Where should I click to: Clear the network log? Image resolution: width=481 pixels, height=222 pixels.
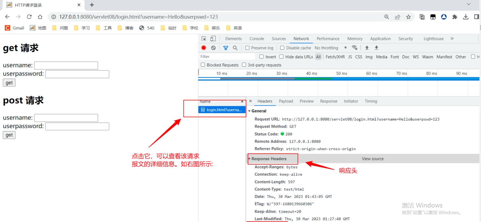(213, 48)
